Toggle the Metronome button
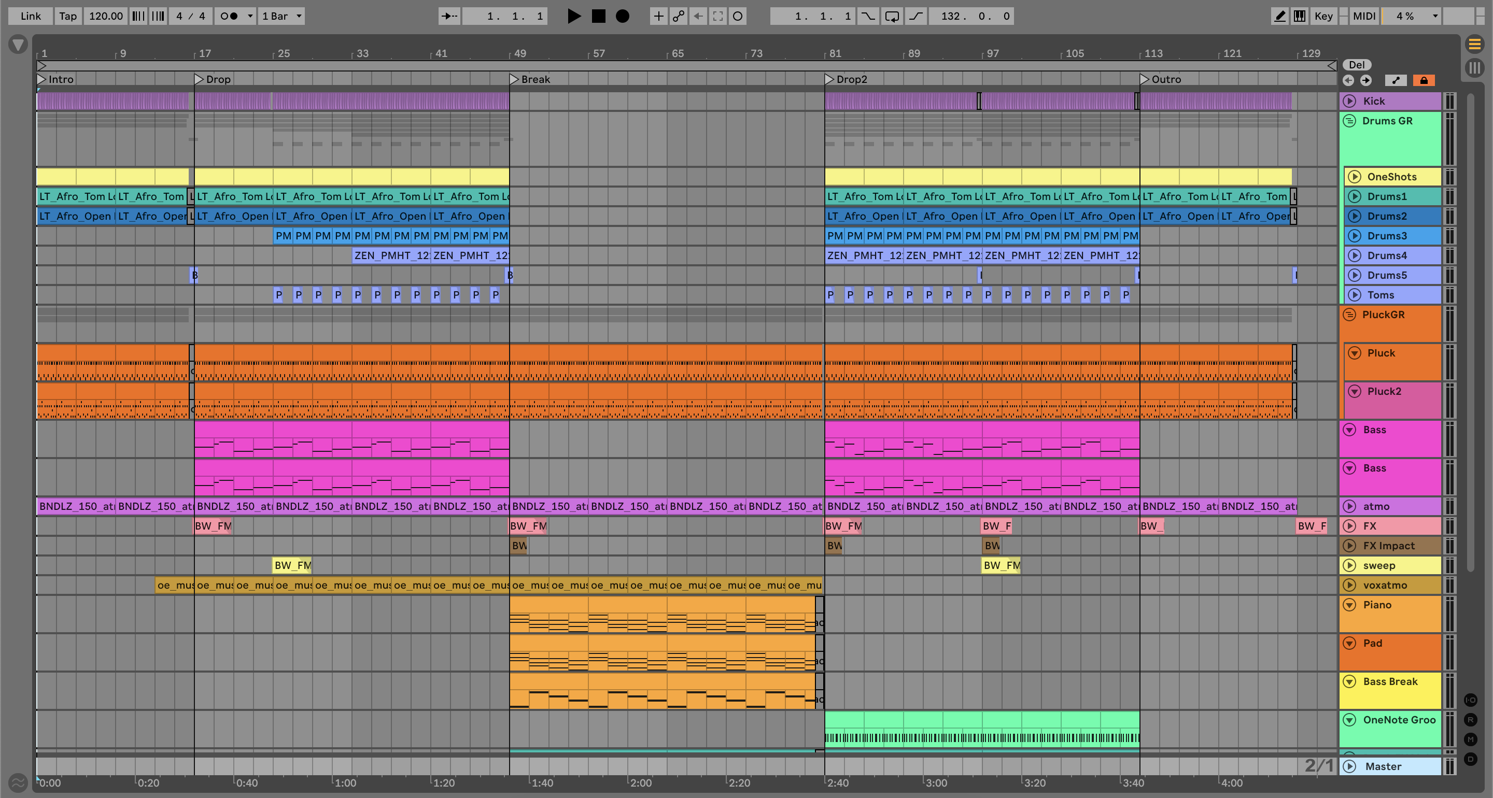 (230, 16)
